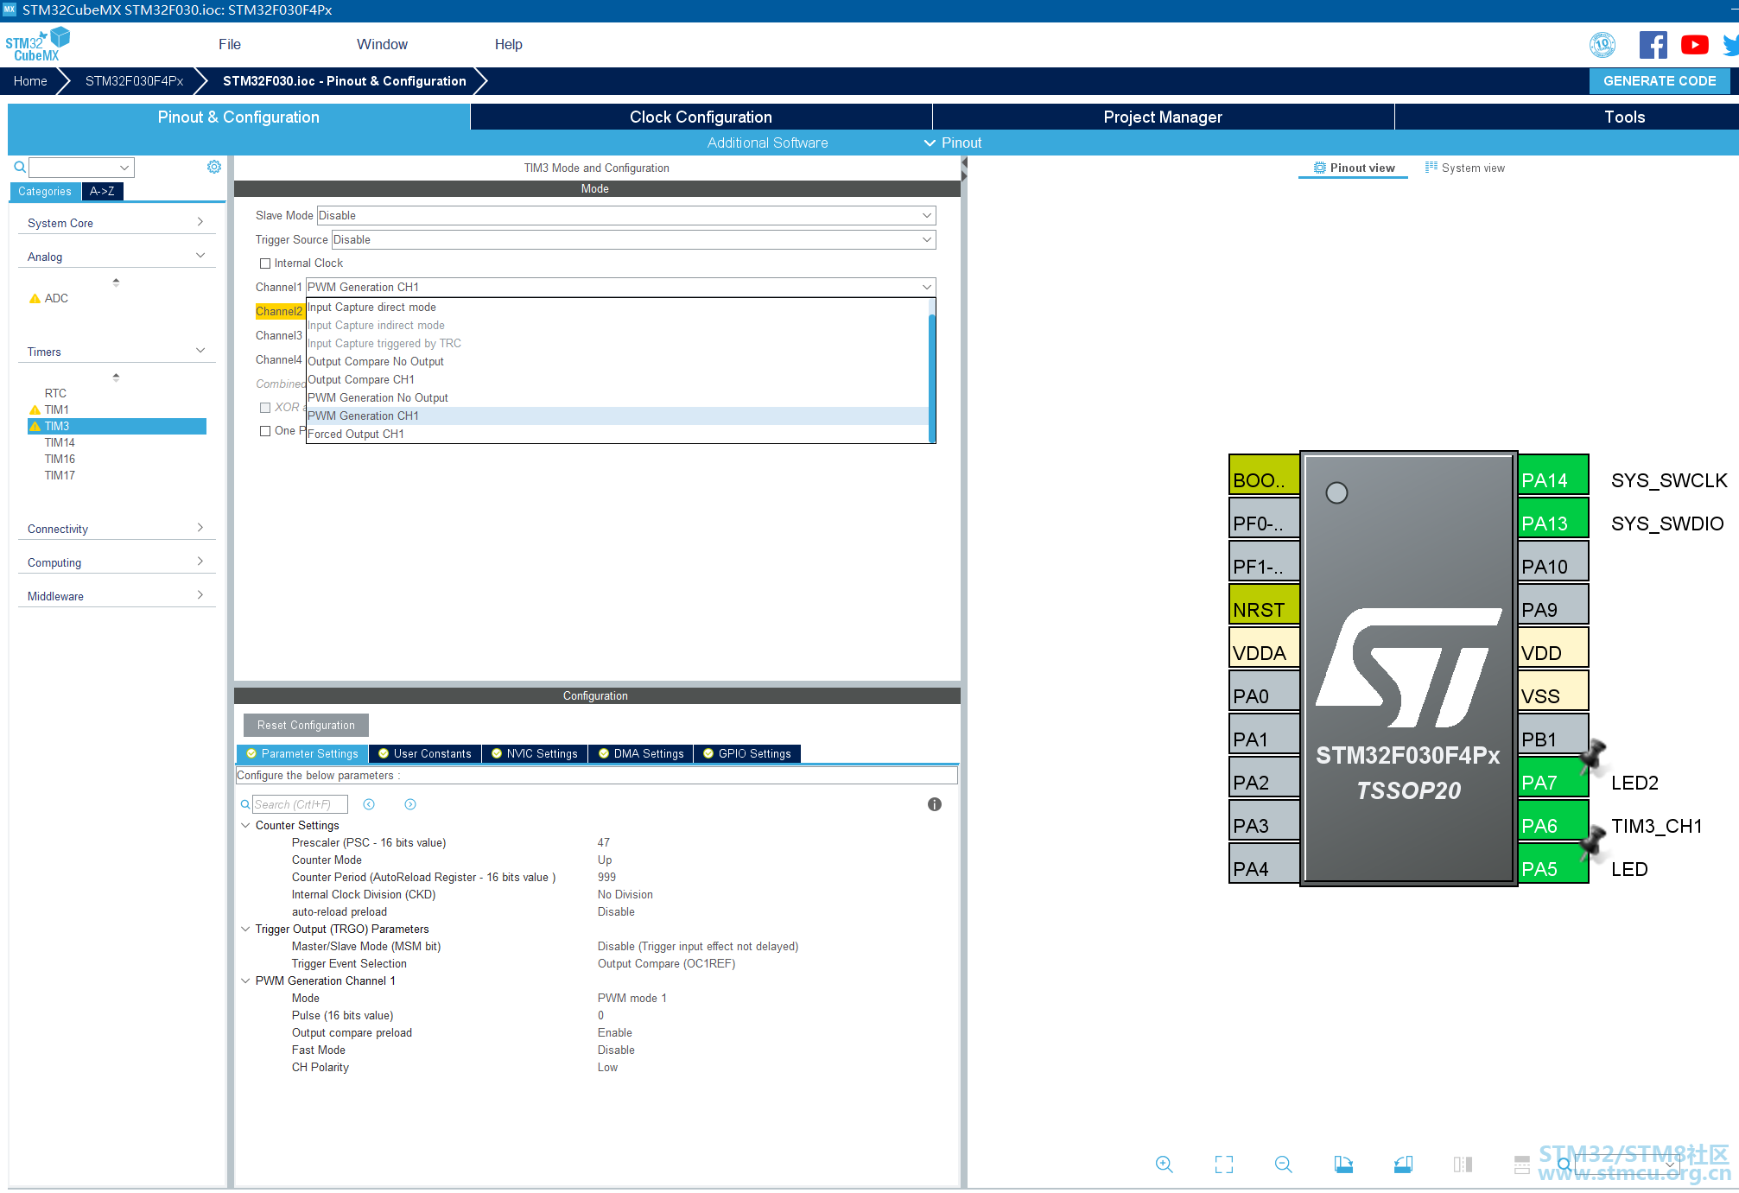Viewport: 1739px width, 1193px height.
Task: Collapse the Timers category
Action: (117, 352)
